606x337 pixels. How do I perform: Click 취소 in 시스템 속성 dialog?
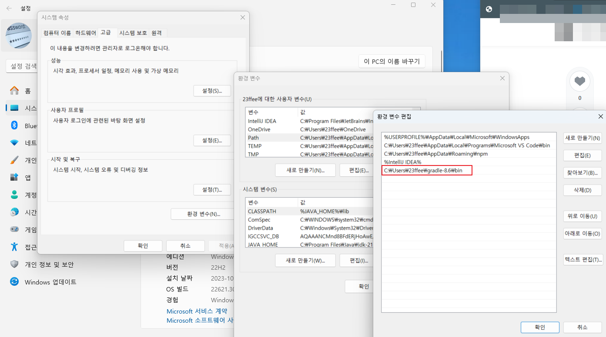(185, 246)
